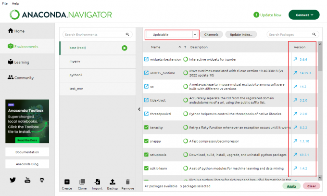This screenshot has height=196, width=327.
Task: Open the File menu
Action: click(5, 3)
